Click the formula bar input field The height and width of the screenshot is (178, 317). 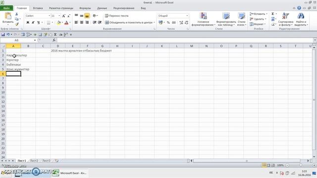[185, 40]
